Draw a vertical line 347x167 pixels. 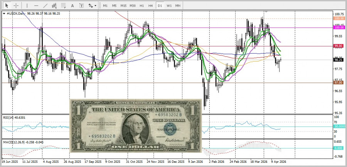(x=27, y=5)
